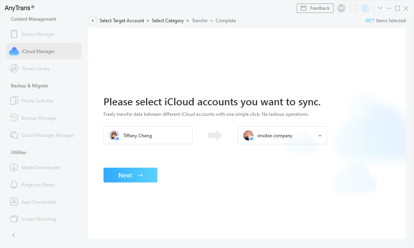Collapse the left sidebar panel
Screen dimensions: 414x248
(x=14, y=235)
